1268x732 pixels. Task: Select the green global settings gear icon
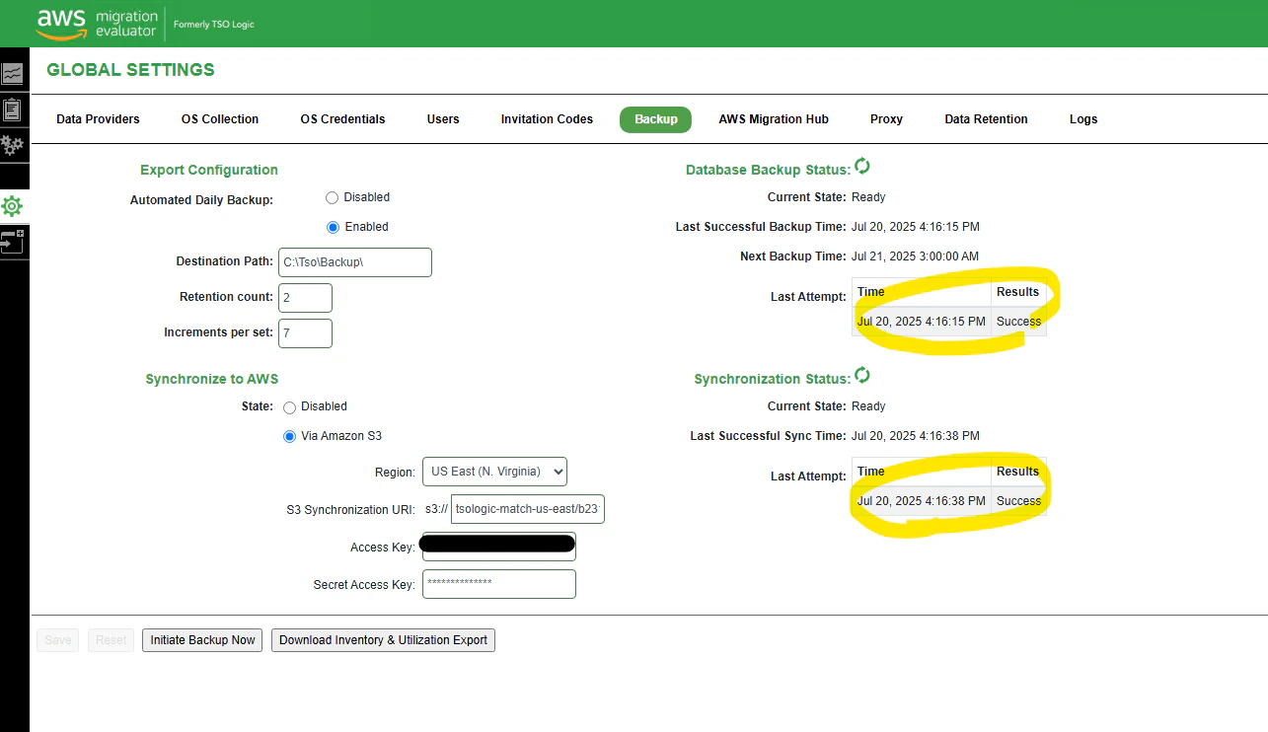pyautogui.click(x=12, y=206)
